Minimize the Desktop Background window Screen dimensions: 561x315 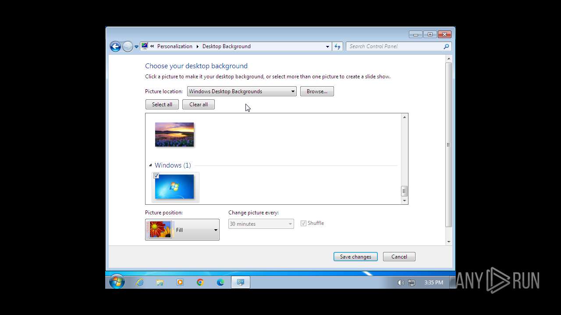pos(415,35)
